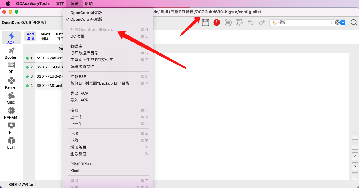Save the config with the floppy icon
The height and width of the screenshot is (188, 359).
[x=205, y=22]
